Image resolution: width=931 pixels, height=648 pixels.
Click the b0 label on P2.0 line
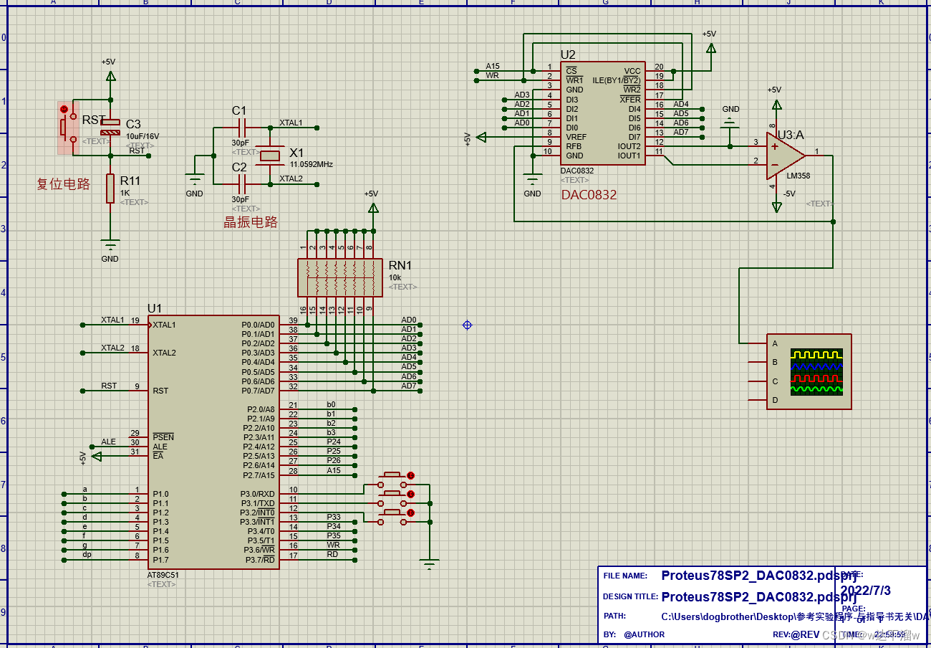point(331,404)
